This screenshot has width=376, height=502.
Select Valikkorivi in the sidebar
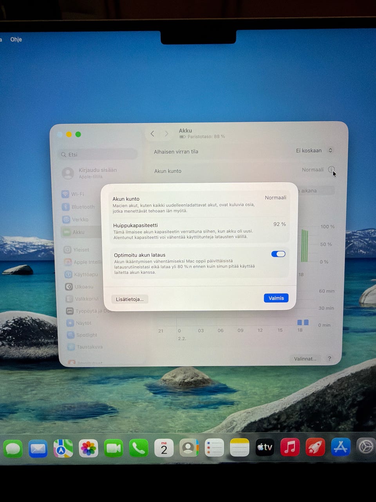[83, 299]
